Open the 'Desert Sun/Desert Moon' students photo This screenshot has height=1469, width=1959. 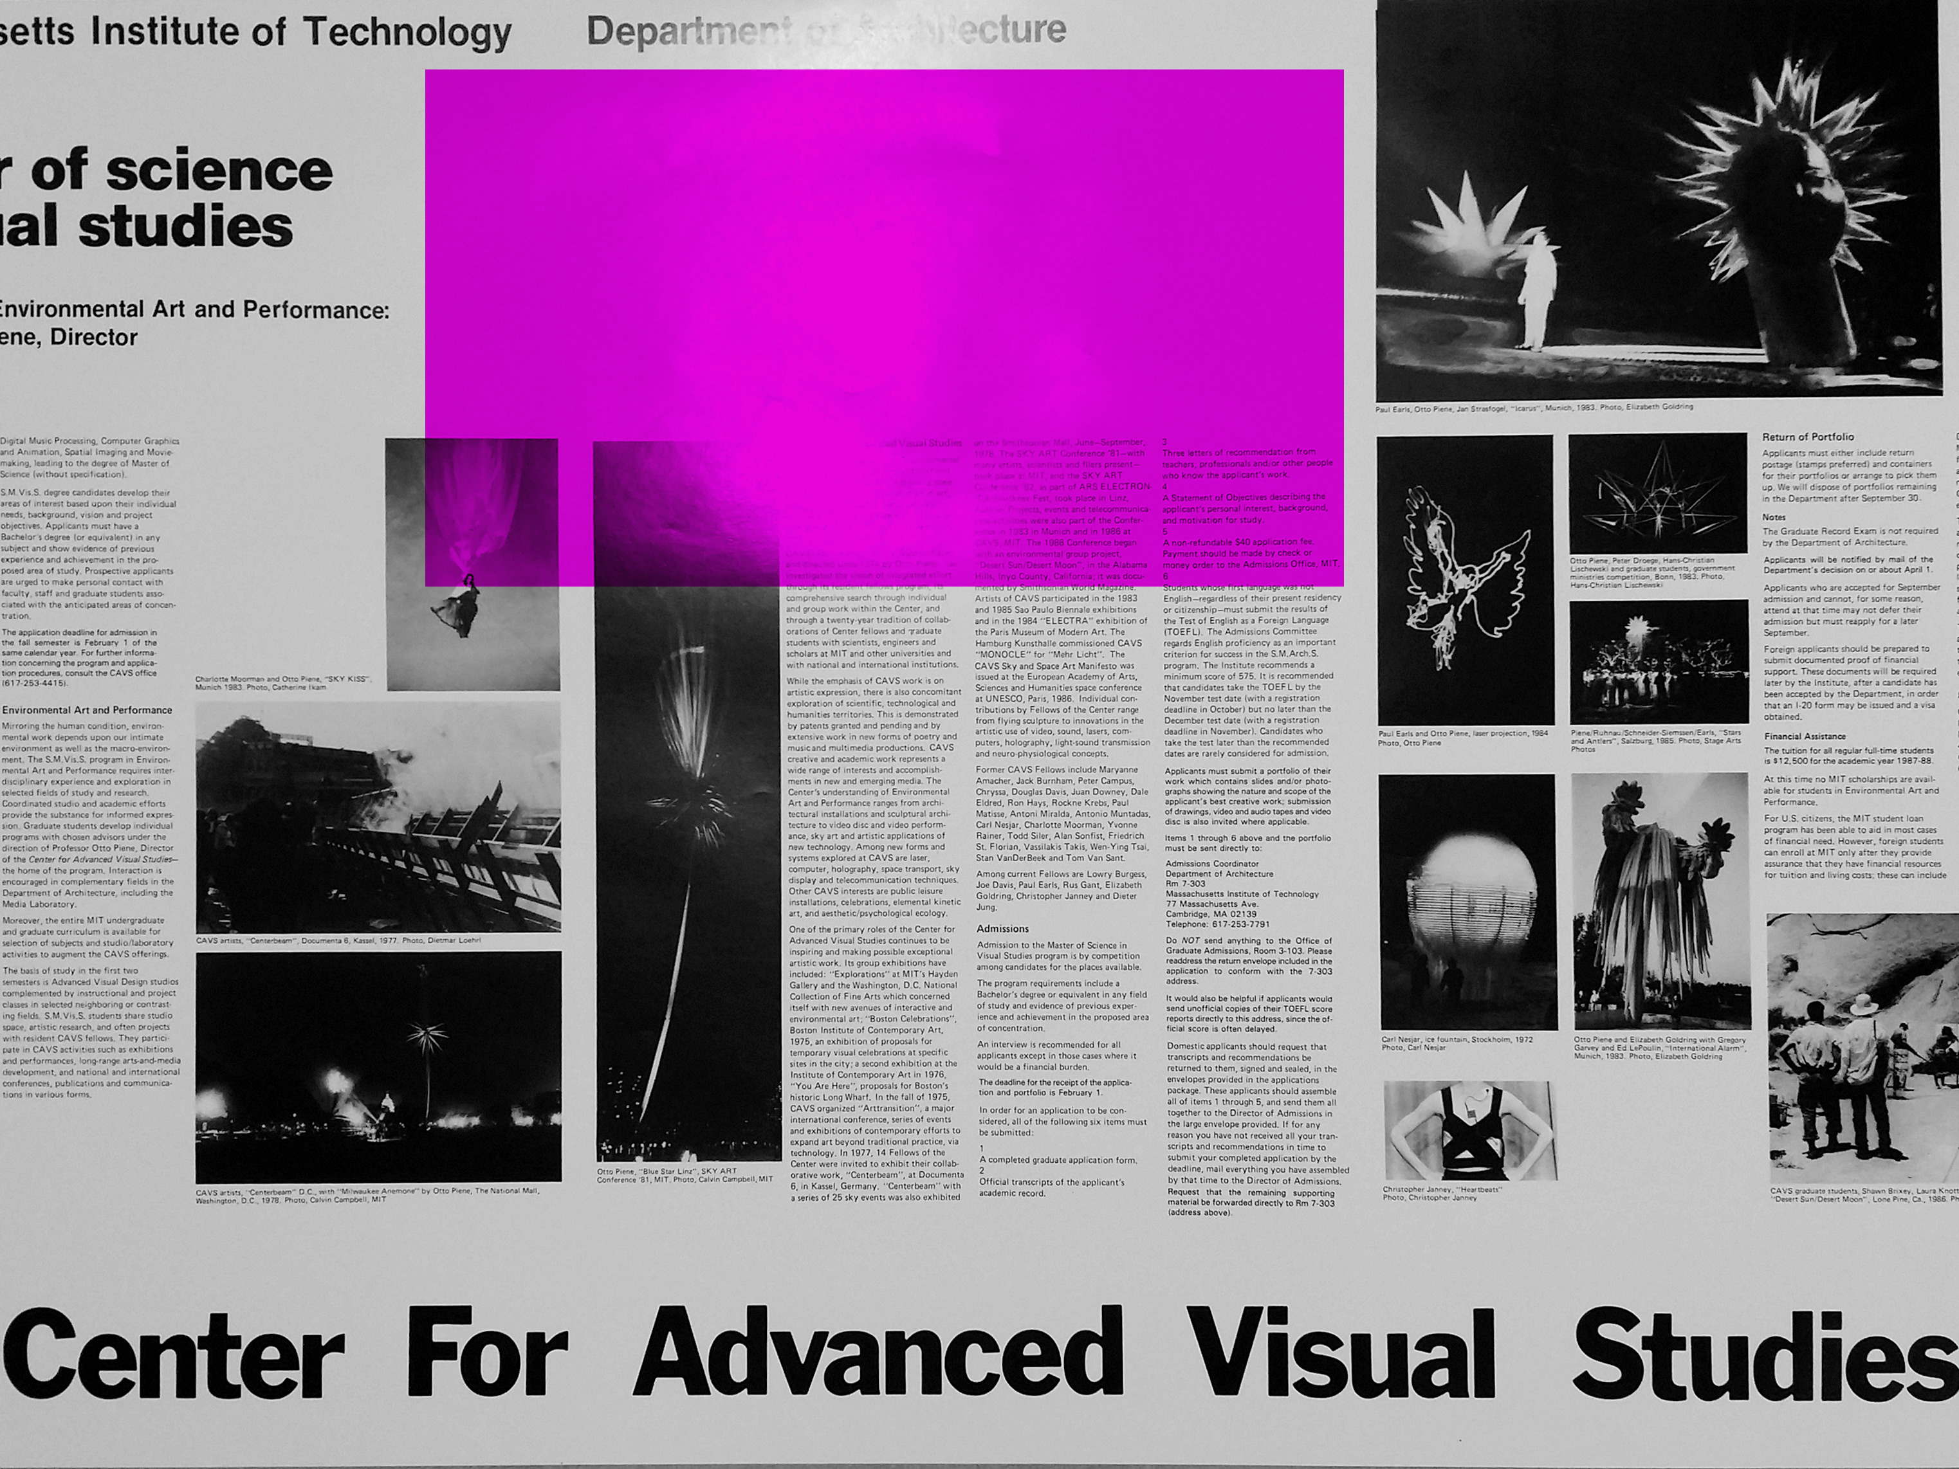(x=1862, y=1048)
